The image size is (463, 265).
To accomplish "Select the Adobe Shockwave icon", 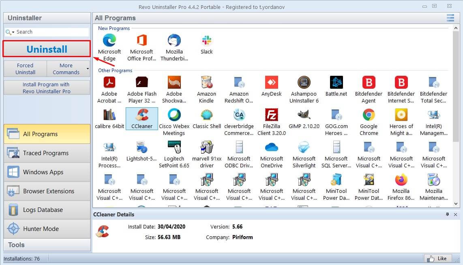I will pos(174,82).
